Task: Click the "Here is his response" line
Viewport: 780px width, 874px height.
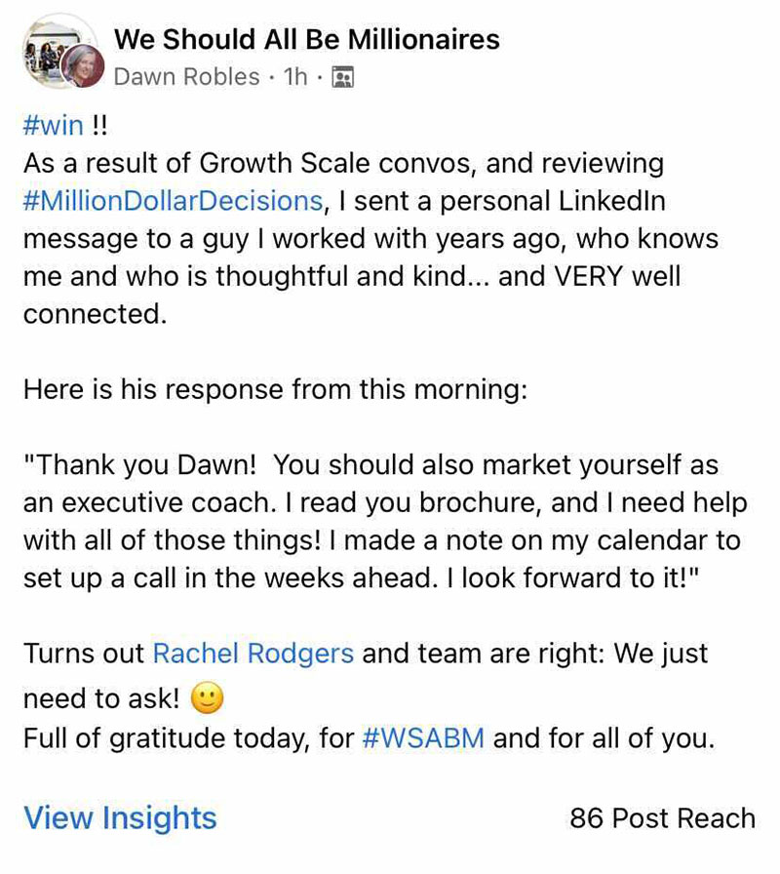Action: (x=274, y=391)
